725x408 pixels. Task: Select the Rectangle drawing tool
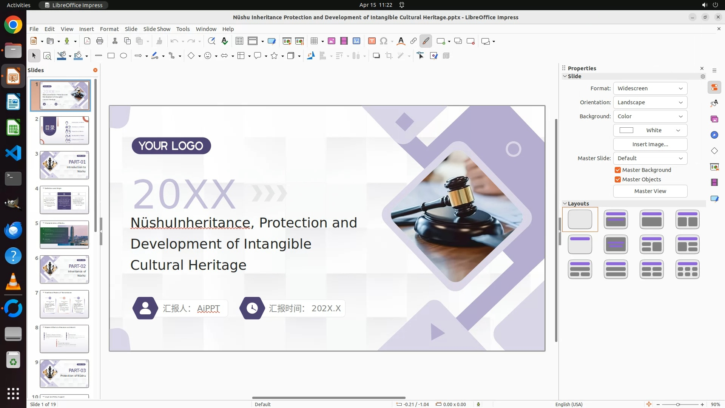pos(111,56)
